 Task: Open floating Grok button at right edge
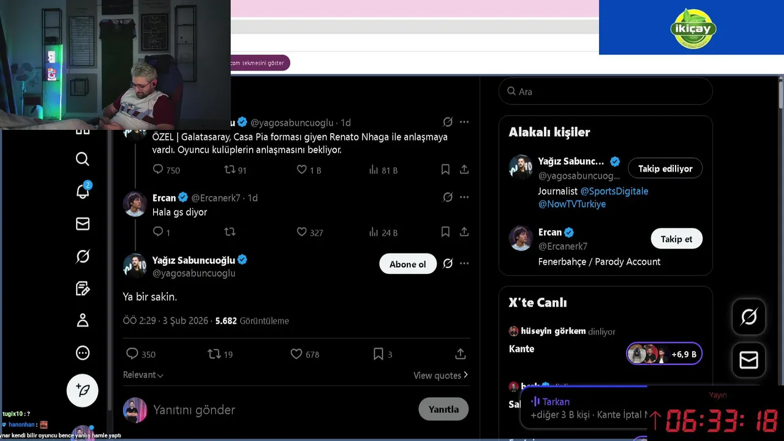749,317
